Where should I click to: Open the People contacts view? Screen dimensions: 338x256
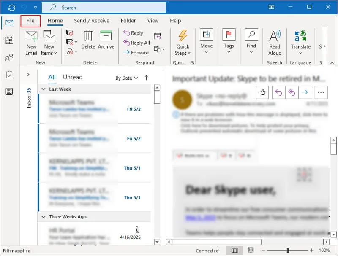tap(9, 57)
